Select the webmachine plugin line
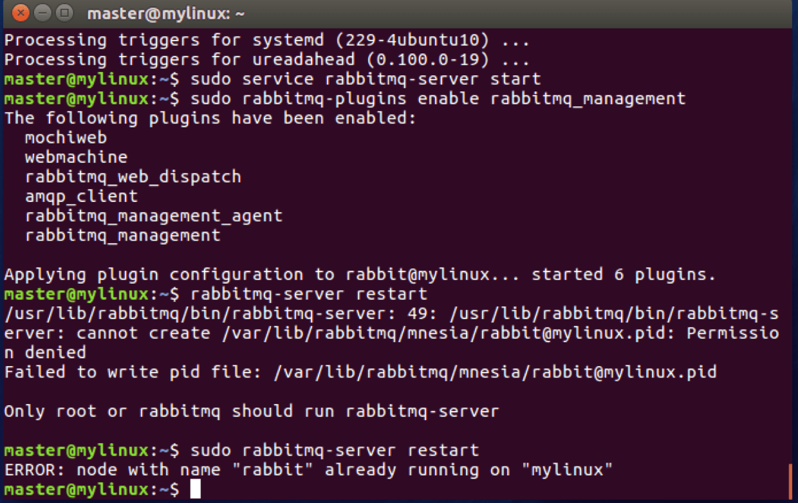The image size is (798, 503). pyautogui.click(x=76, y=157)
